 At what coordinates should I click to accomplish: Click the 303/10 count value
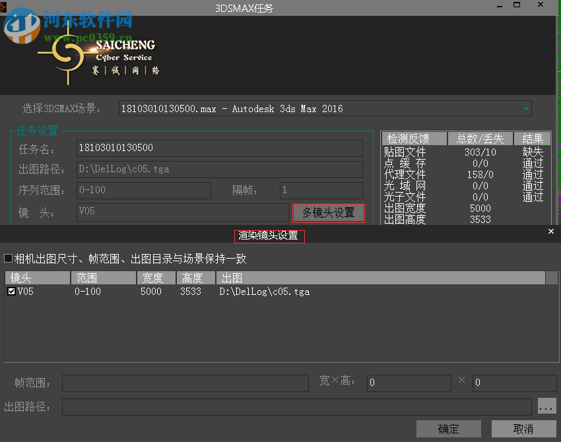click(480, 152)
